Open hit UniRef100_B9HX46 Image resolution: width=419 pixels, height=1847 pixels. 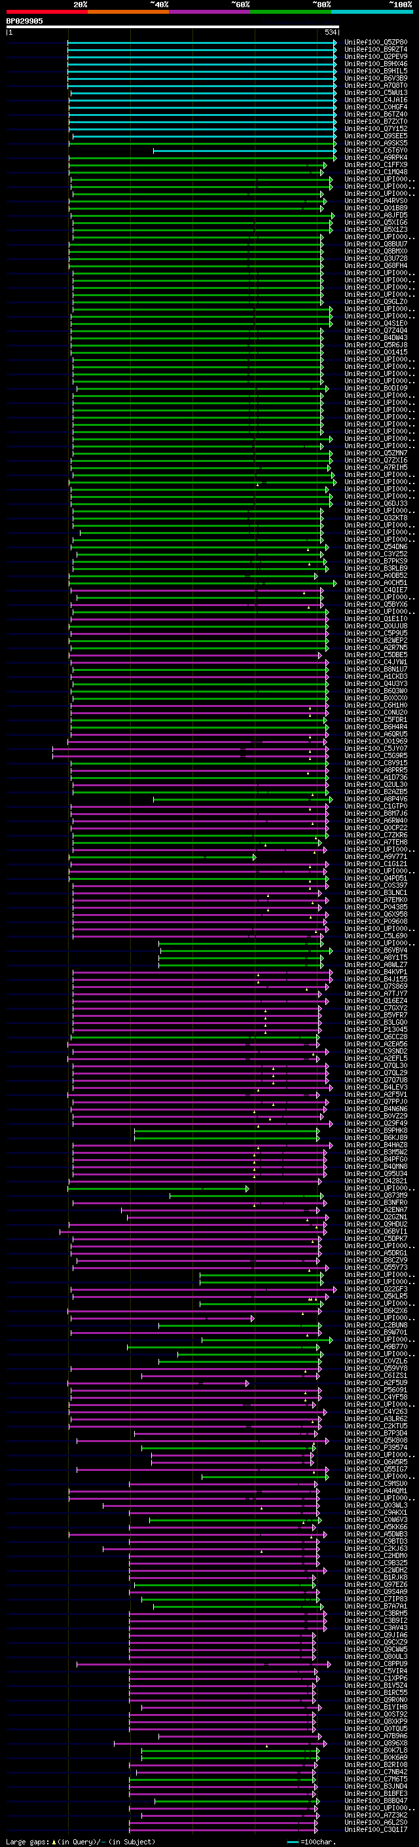[376, 64]
